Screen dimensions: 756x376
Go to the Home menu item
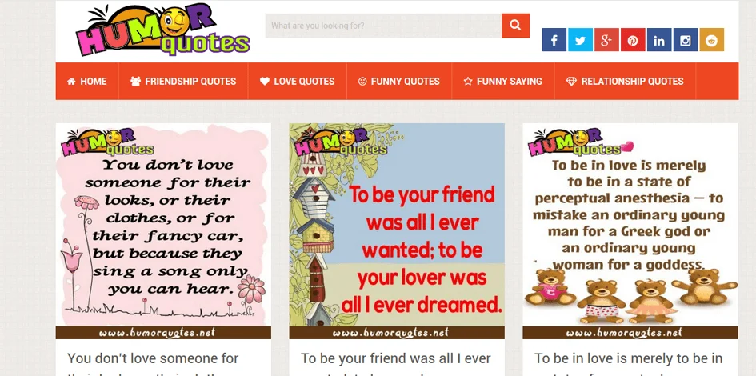pos(86,81)
